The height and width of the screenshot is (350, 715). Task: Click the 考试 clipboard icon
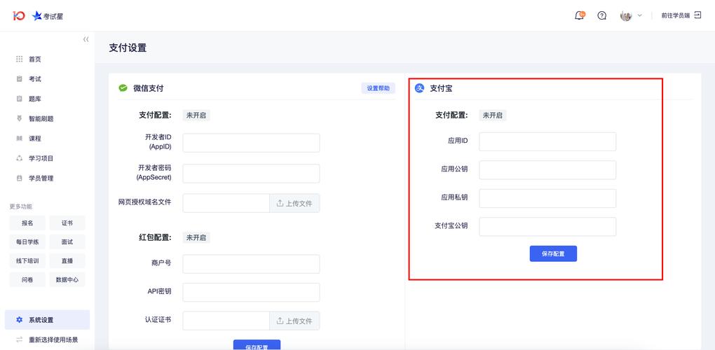point(19,79)
